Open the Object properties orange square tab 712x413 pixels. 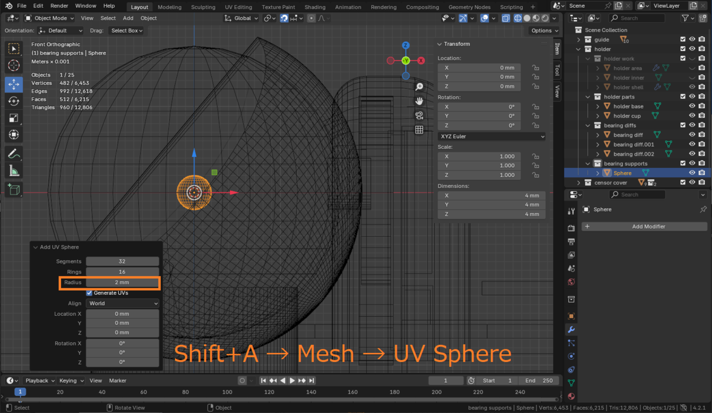point(571,316)
